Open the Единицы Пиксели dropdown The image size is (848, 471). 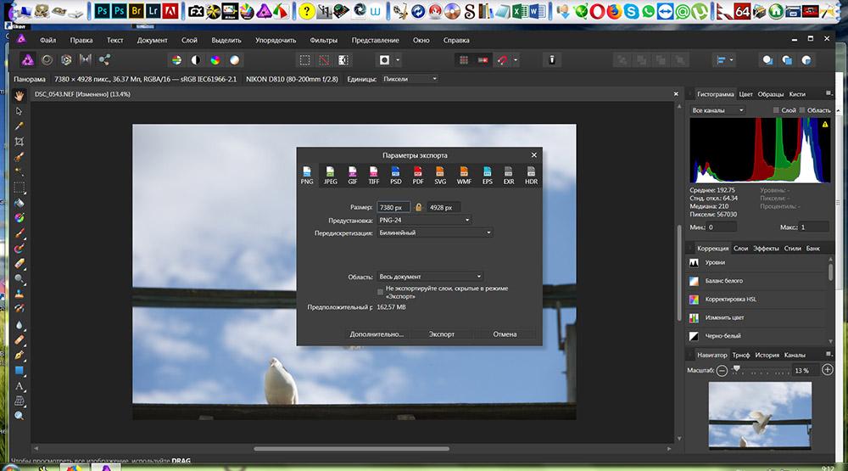[410, 79]
